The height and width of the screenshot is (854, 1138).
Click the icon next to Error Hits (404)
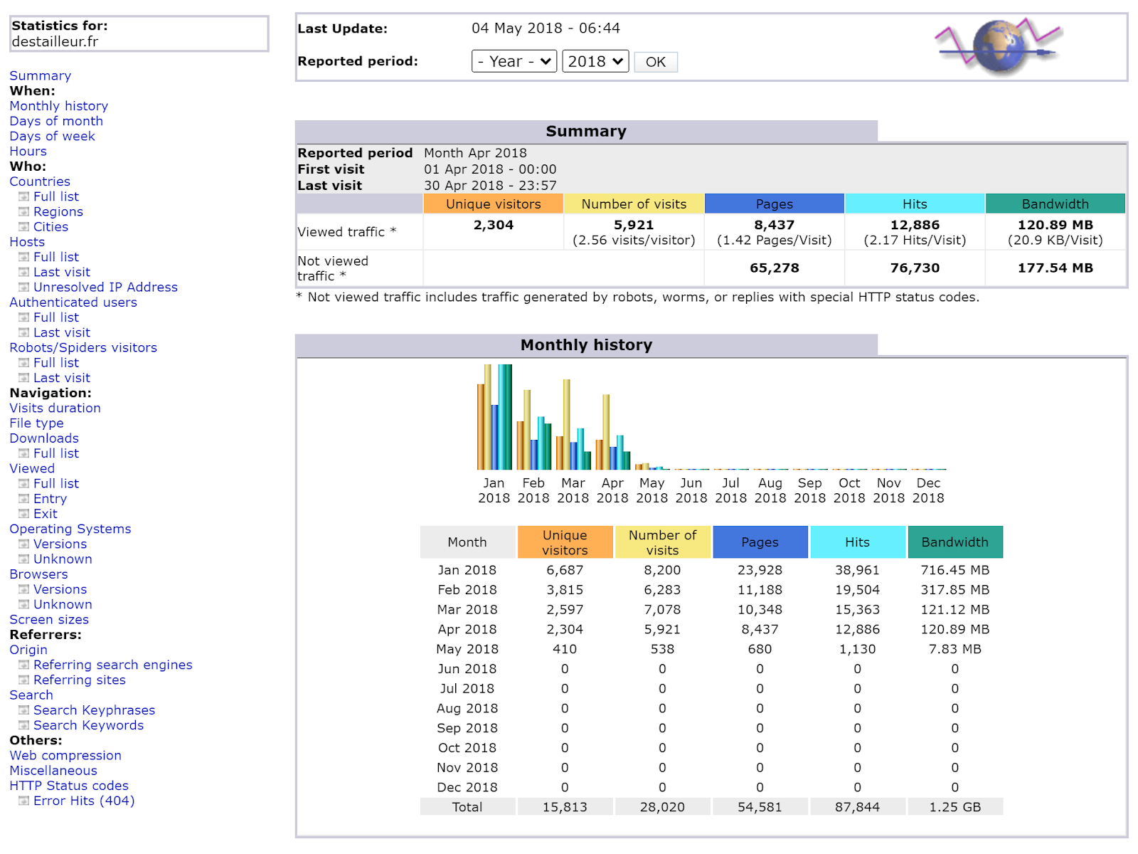23,801
